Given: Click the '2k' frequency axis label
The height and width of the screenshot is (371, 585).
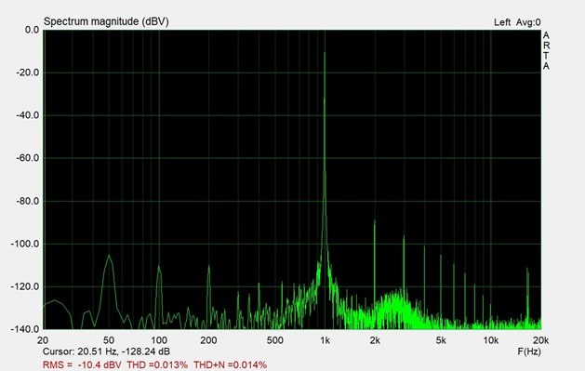Looking at the screenshot, I should click(x=375, y=340).
